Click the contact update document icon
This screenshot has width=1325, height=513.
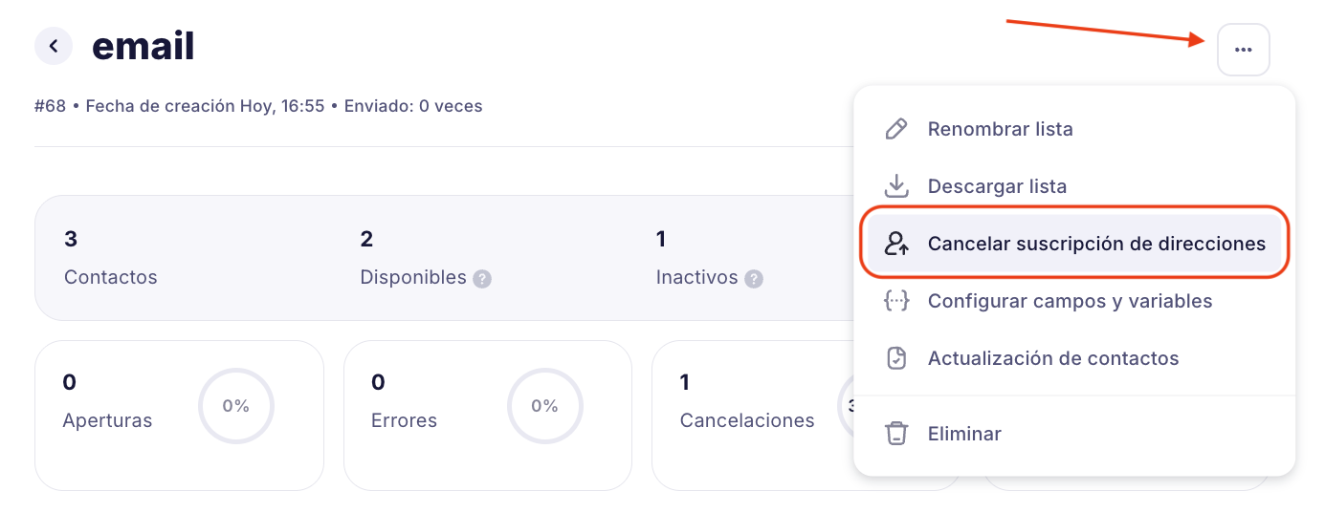[x=896, y=358]
